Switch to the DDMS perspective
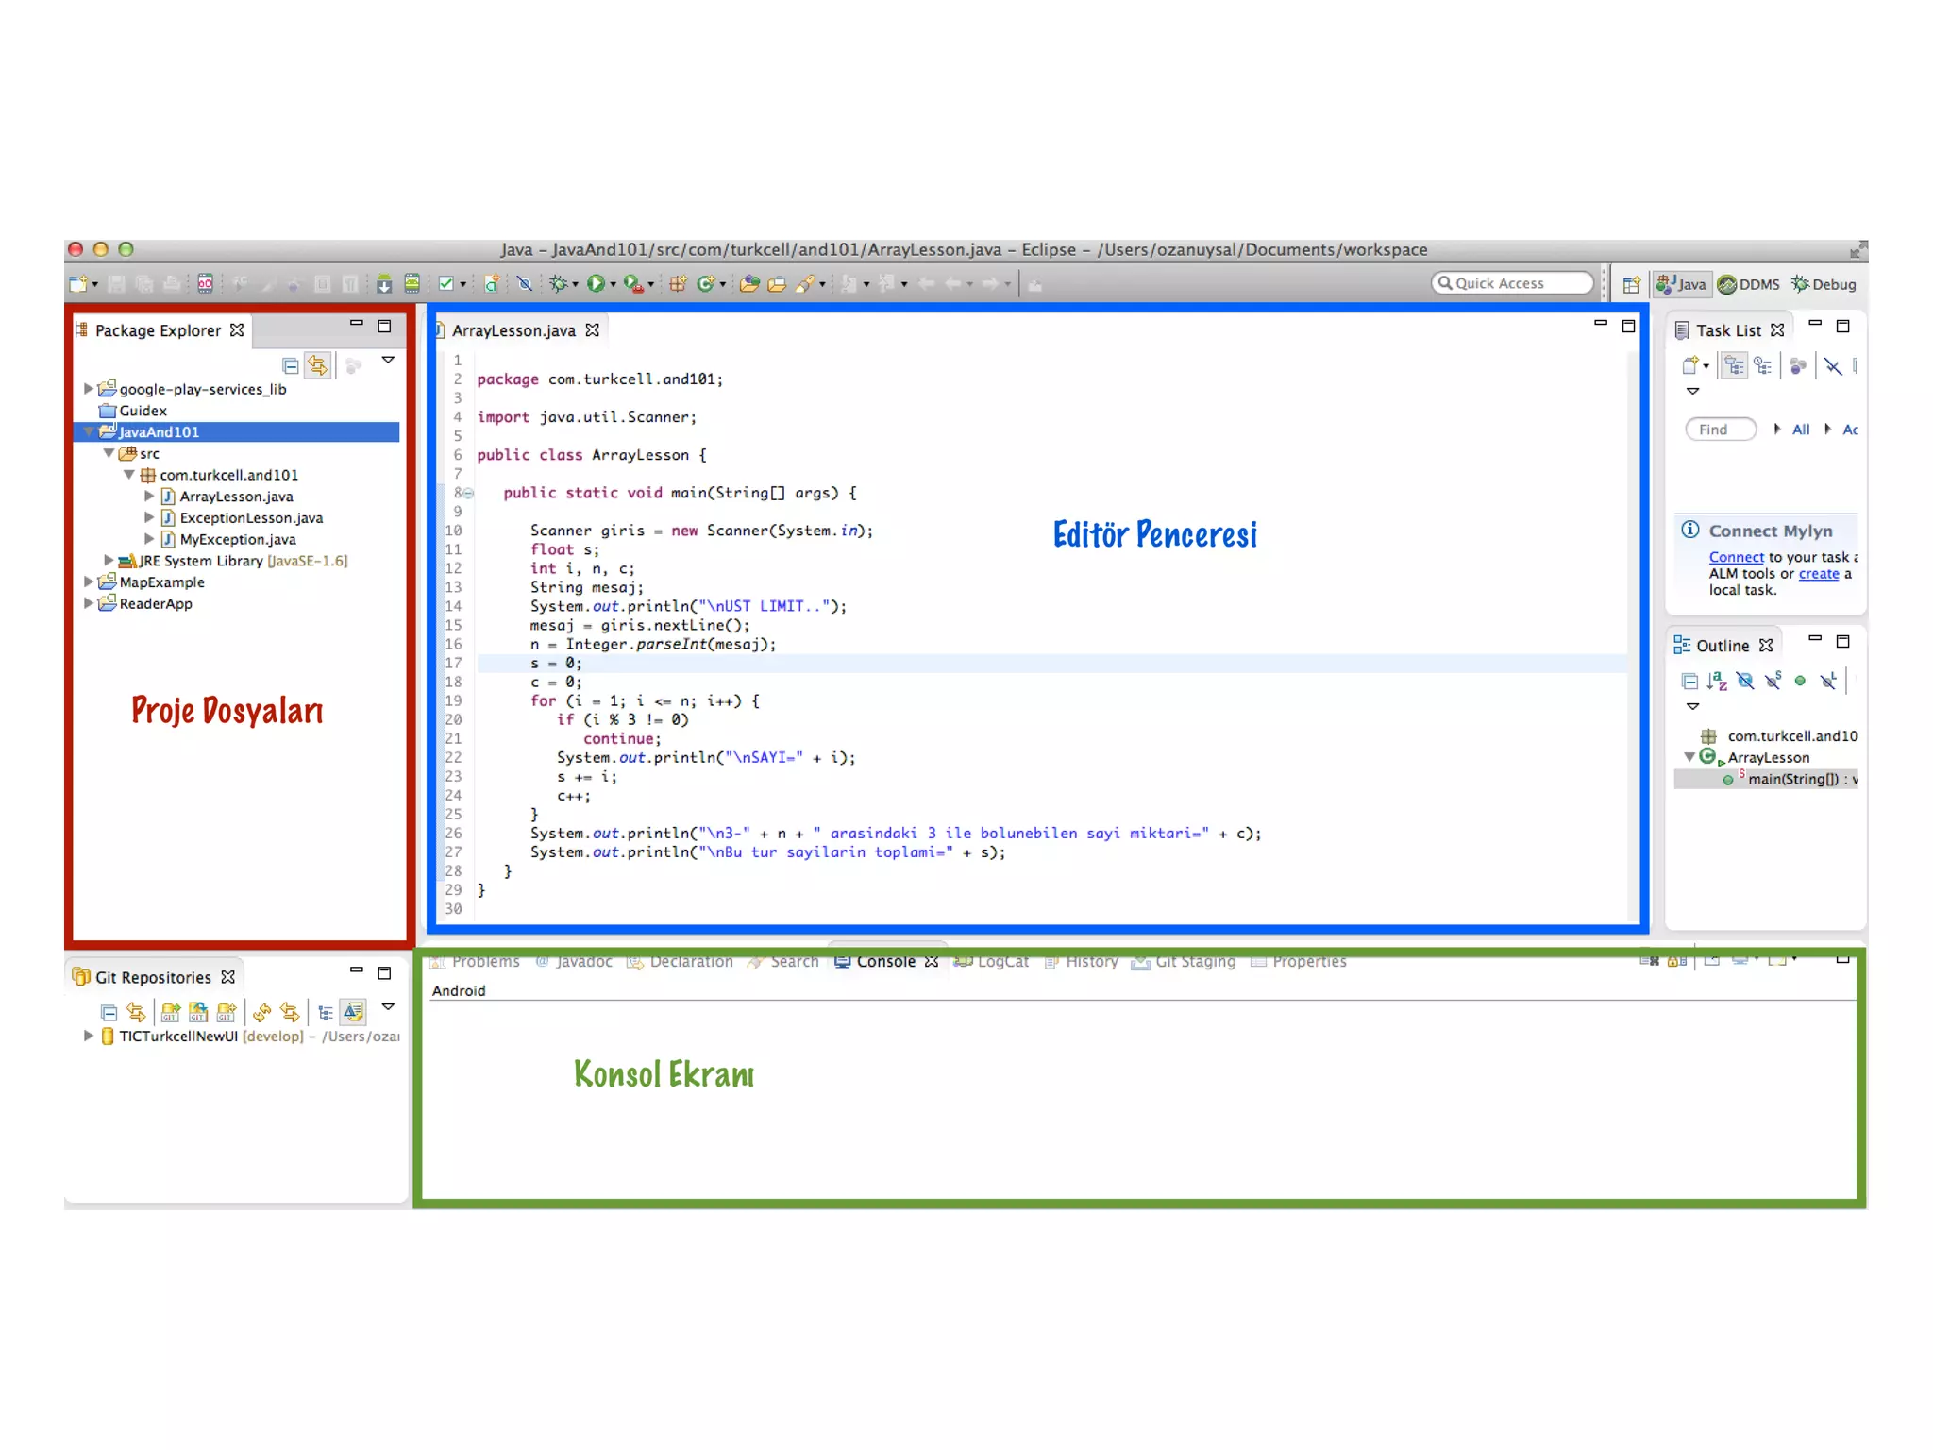Screen dimensions: 1933x1450 pyautogui.click(x=1749, y=284)
